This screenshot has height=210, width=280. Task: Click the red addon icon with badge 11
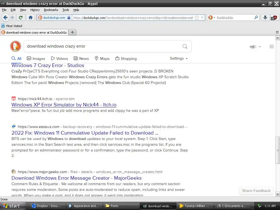274,18
